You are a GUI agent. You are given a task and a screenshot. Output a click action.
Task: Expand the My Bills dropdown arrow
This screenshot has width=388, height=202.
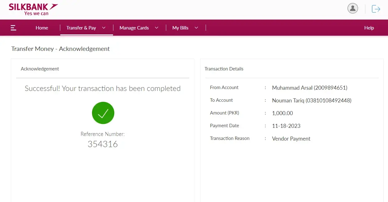(x=196, y=28)
